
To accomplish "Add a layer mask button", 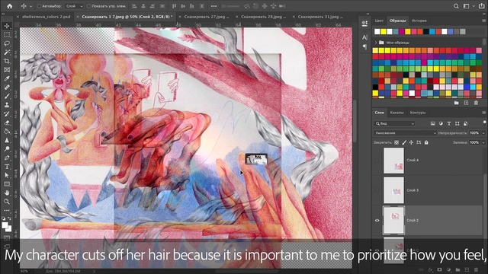I will coord(440,269).
